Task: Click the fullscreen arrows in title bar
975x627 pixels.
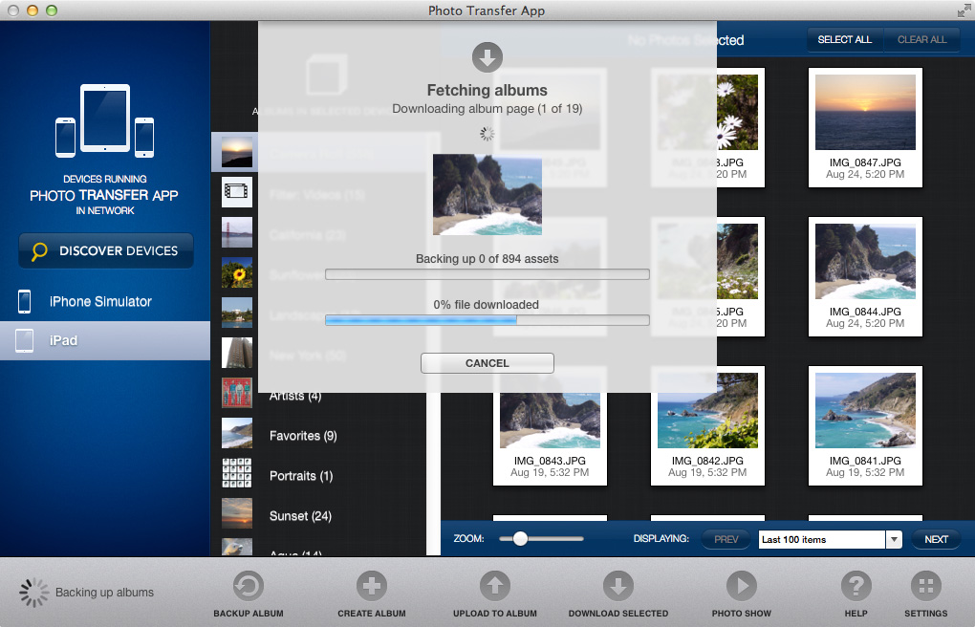Action: click(x=964, y=11)
